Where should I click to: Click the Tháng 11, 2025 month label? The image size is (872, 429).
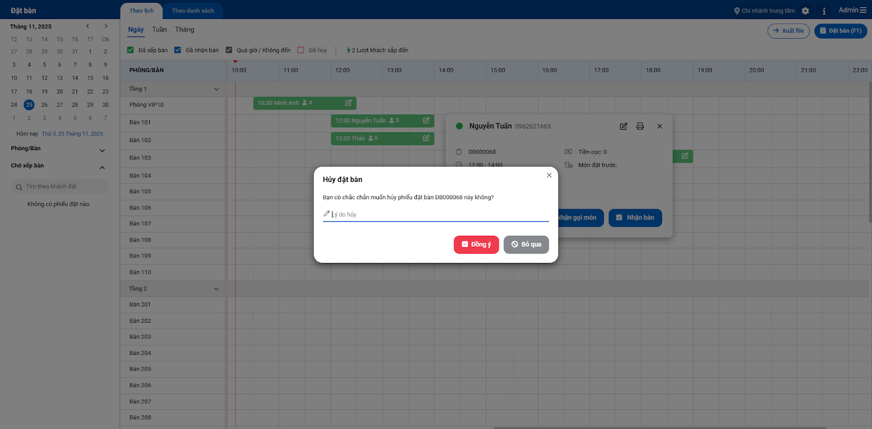(x=31, y=27)
